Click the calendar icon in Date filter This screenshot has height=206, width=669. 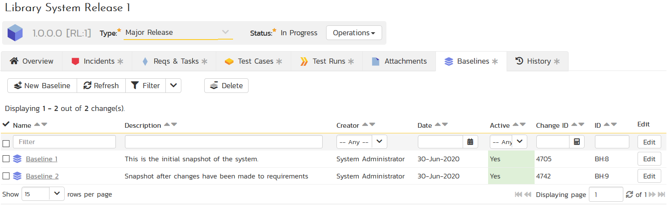[470, 142]
